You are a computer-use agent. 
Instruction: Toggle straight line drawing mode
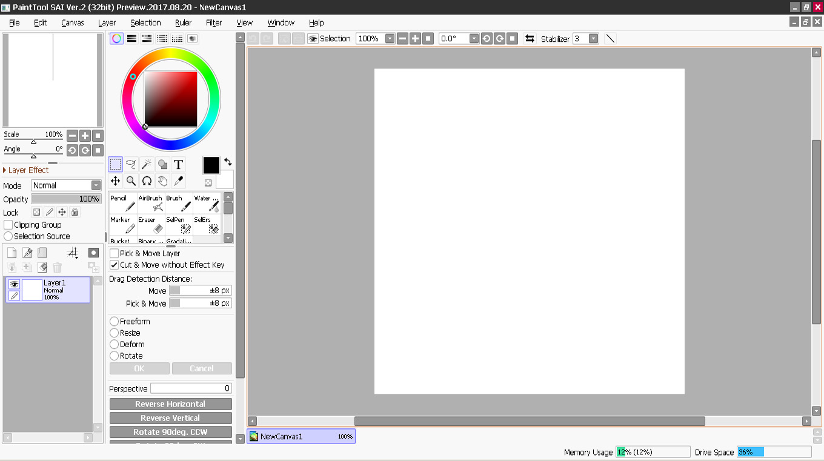tap(610, 39)
